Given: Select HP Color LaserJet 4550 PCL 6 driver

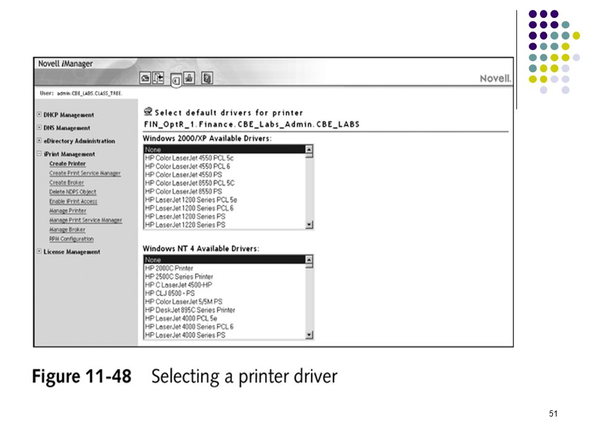Looking at the screenshot, I should coord(225,166).
